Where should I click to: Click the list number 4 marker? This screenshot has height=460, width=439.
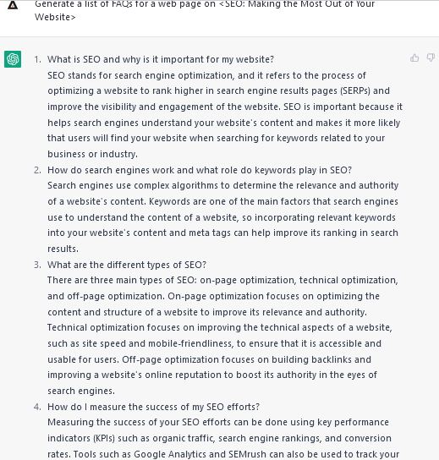37,407
